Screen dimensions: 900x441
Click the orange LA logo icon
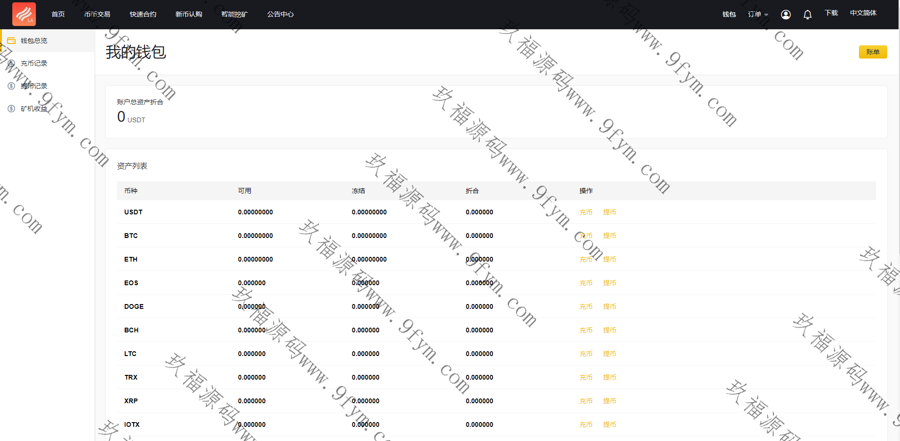(x=24, y=14)
